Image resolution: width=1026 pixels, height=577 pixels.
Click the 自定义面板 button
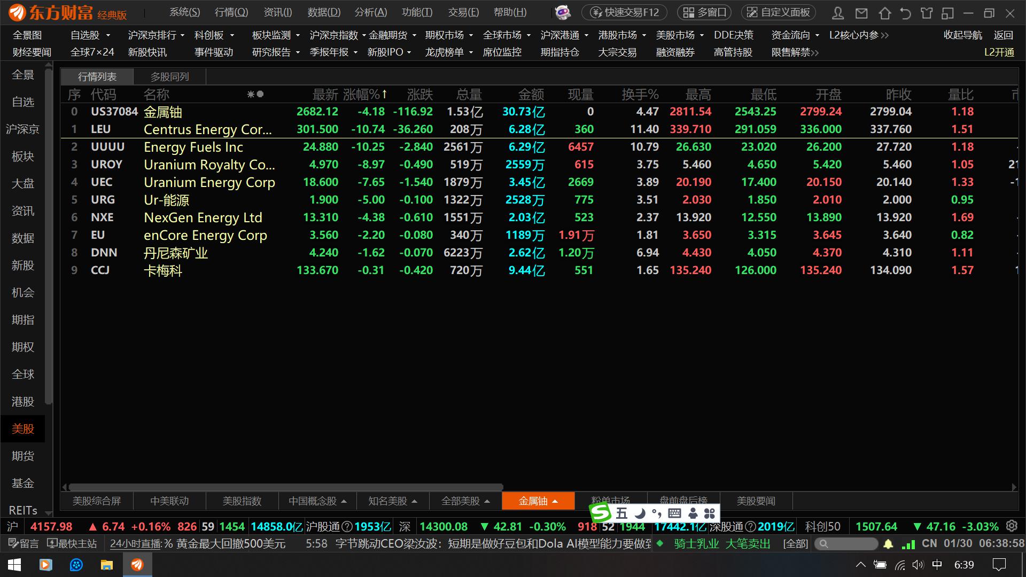click(x=778, y=12)
